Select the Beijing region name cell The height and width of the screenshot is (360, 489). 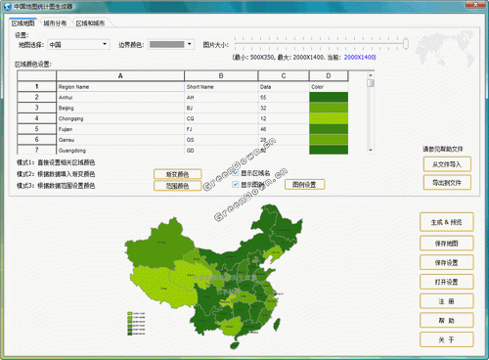click(x=120, y=108)
